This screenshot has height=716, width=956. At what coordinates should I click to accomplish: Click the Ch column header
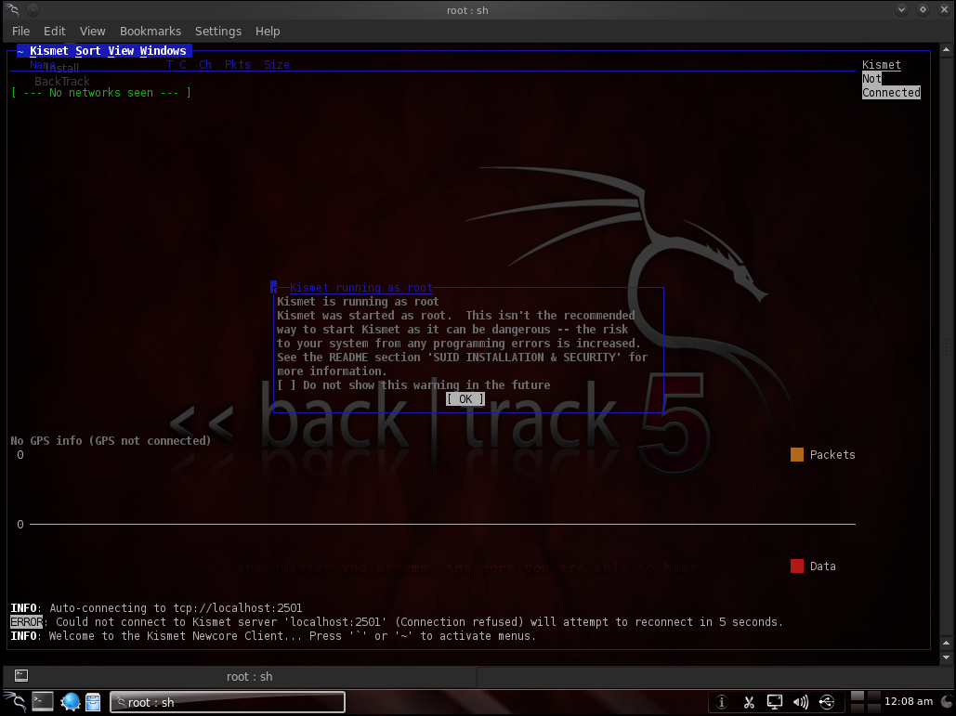click(x=205, y=65)
